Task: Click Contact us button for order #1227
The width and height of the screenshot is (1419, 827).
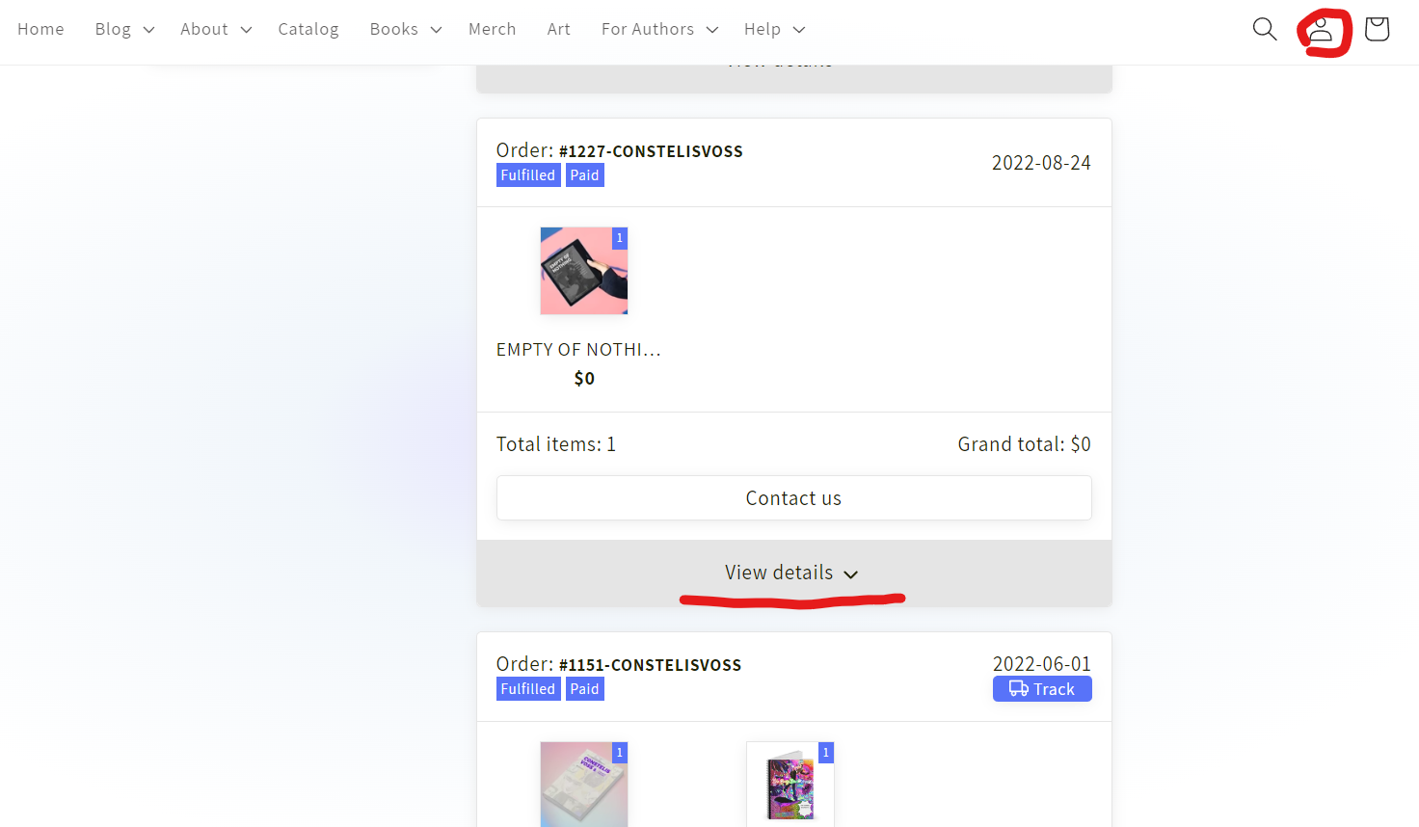Action: point(793,498)
